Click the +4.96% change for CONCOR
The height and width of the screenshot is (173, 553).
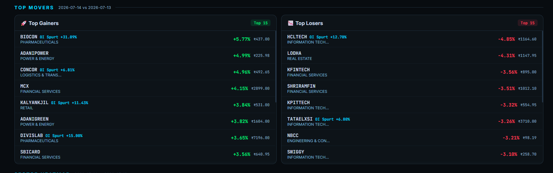point(242,72)
